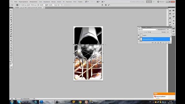Image resolution: width=185 pixels, height=104 pixels.
Task: Open the Изображение menu
Action: point(34,2)
